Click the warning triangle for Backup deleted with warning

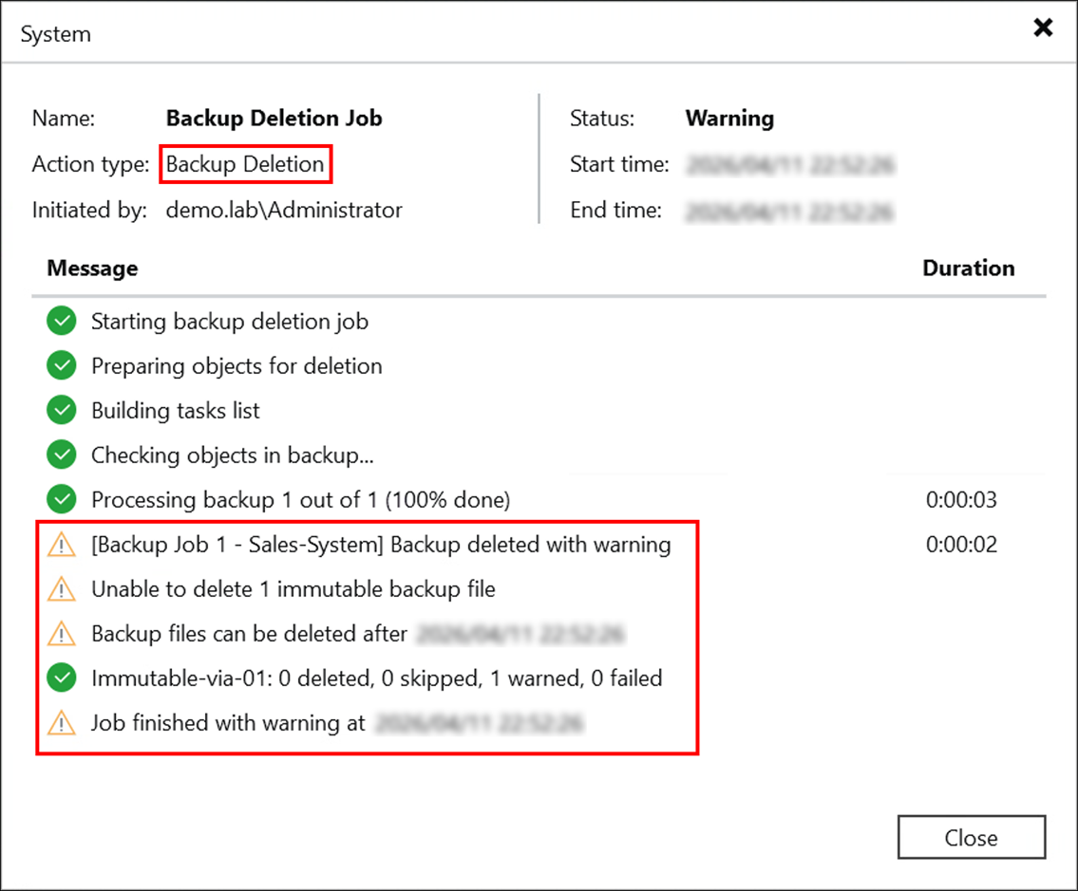pos(60,544)
